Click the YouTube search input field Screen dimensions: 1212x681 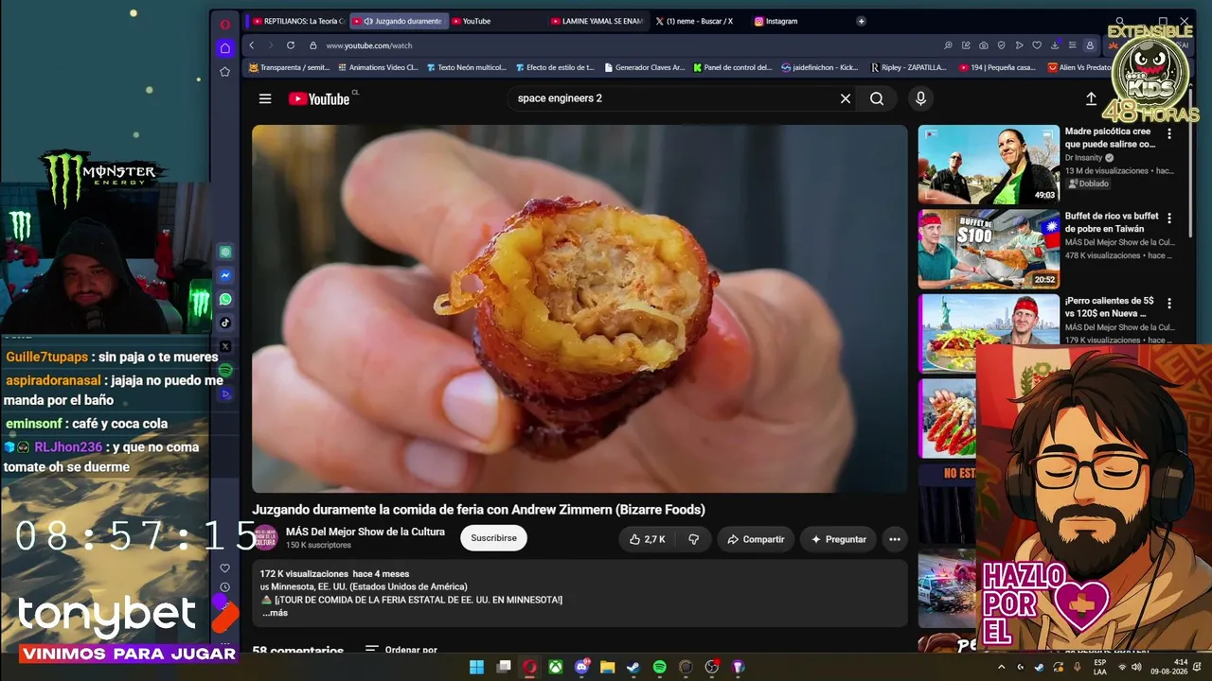[672, 98]
